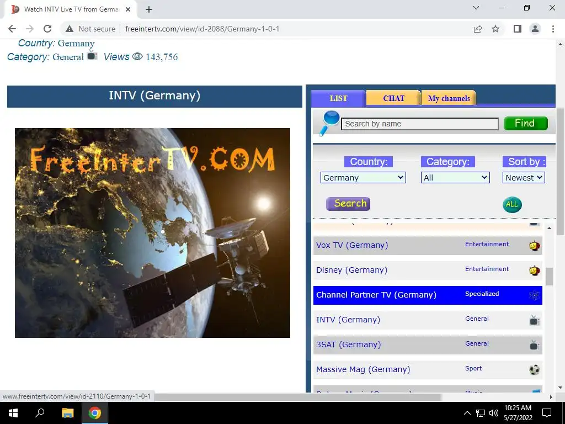Bookmark this page with the star
This screenshot has height=424, width=565.
495,29
